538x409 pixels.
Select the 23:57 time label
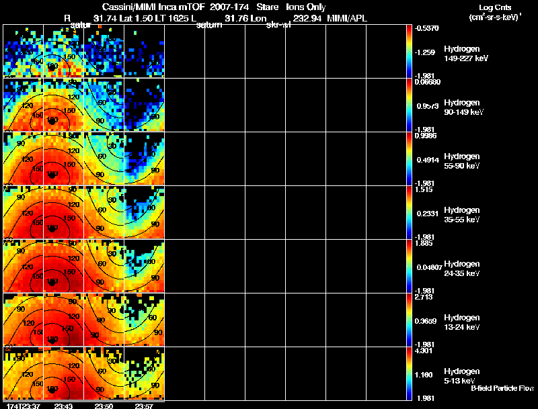pos(144,406)
